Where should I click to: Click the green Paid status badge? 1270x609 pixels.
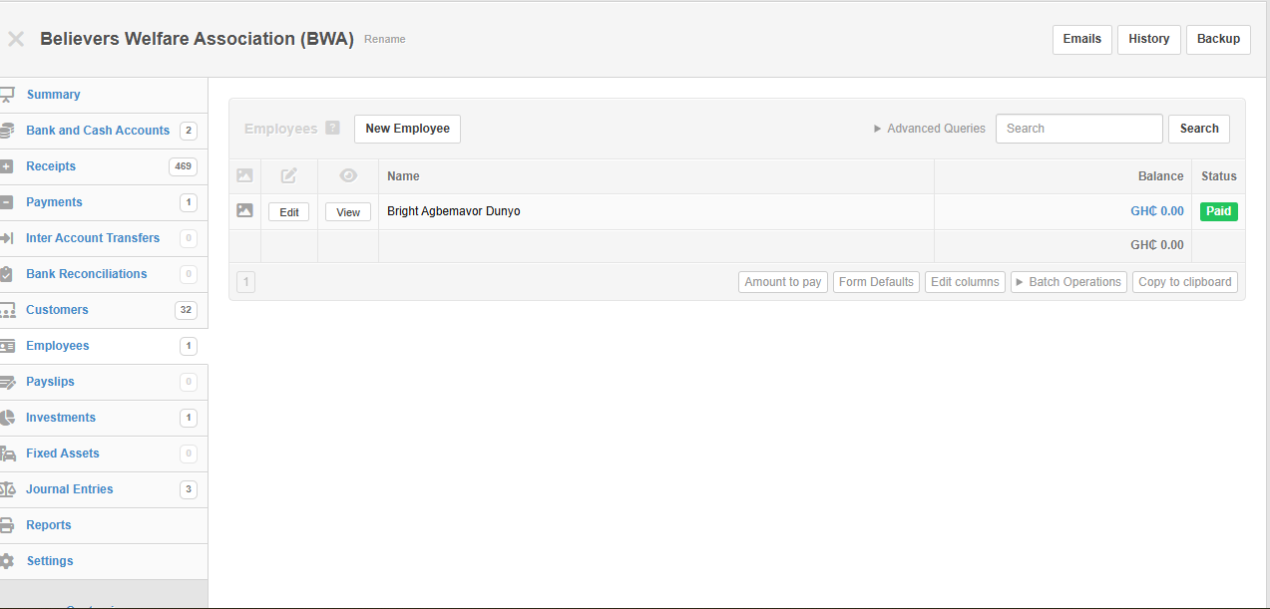(1218, 211)
